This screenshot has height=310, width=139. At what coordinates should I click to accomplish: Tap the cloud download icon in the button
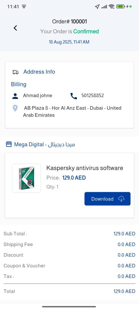[x=121, y=199]
